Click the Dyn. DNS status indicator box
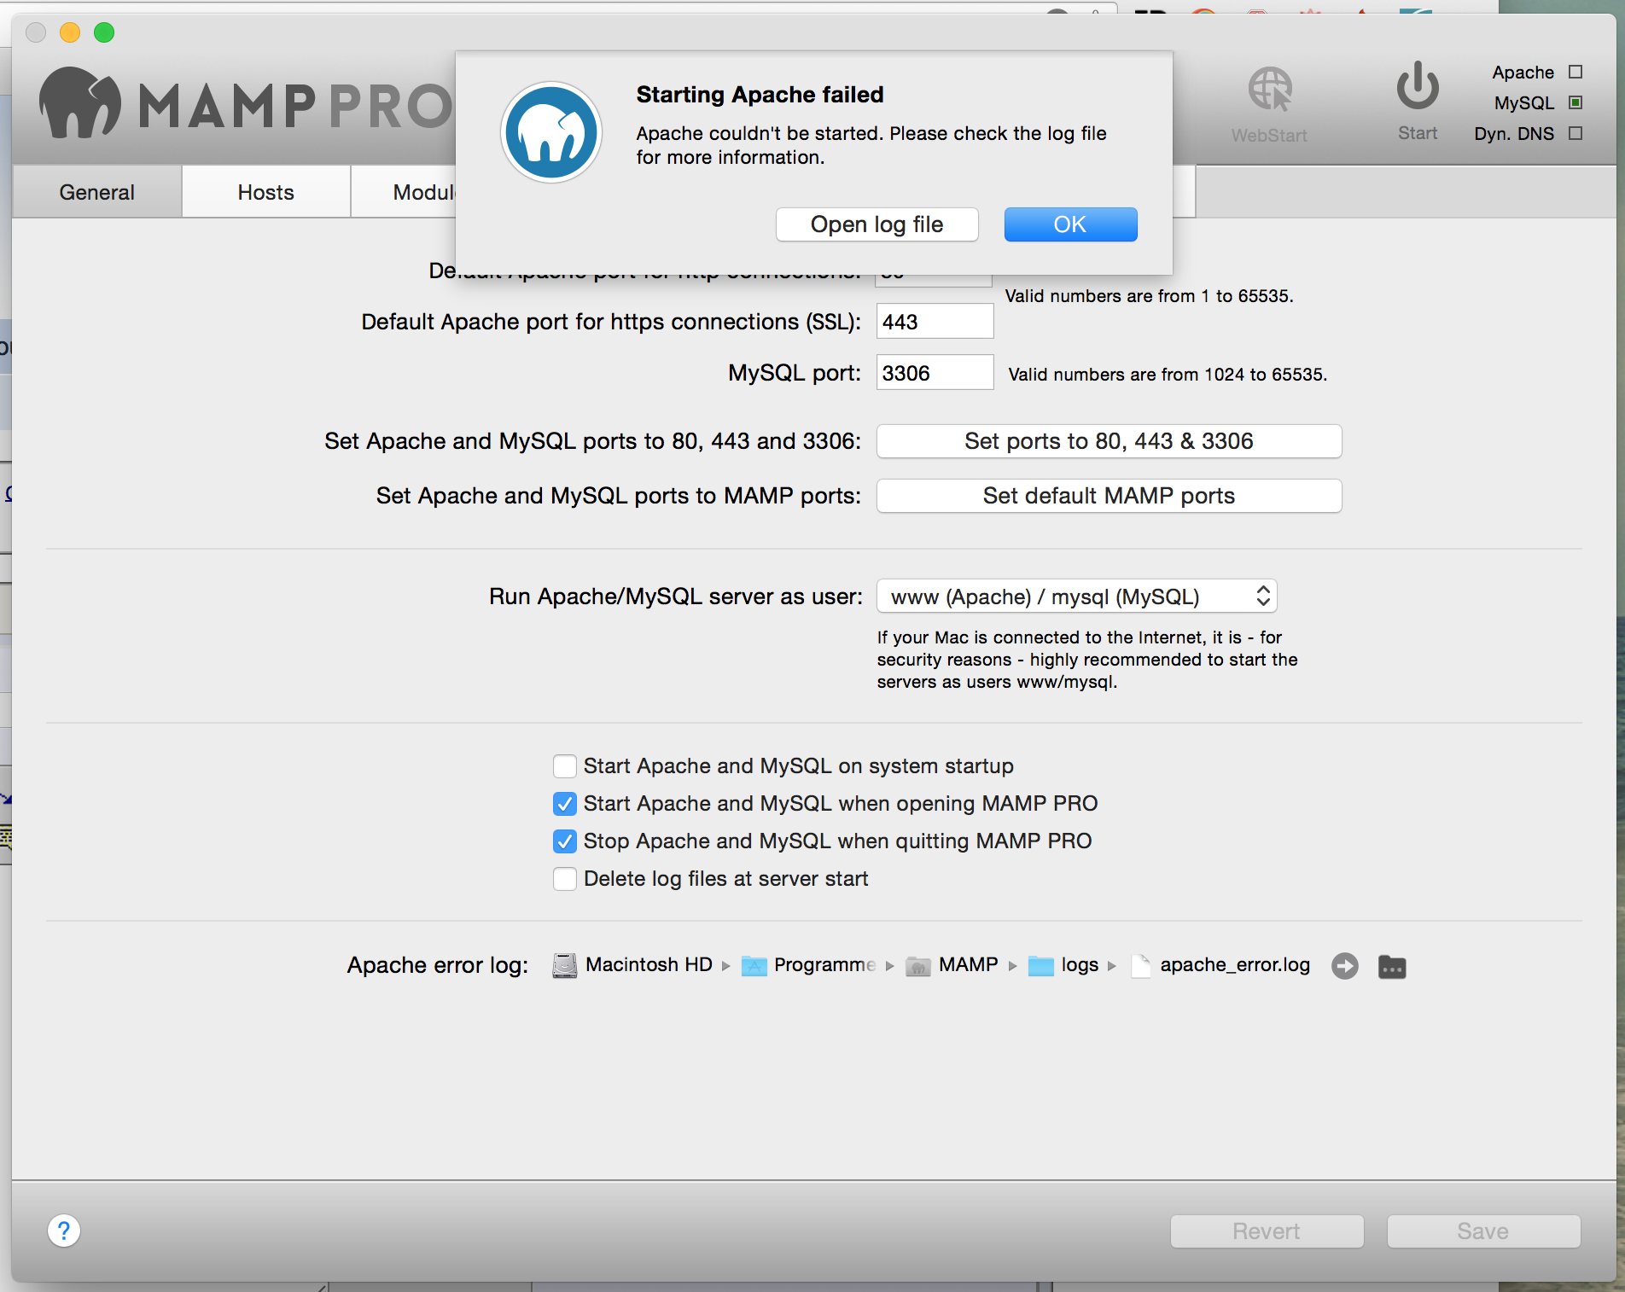Viewport: 1625px width, 1292px height. click(1575, 133)
